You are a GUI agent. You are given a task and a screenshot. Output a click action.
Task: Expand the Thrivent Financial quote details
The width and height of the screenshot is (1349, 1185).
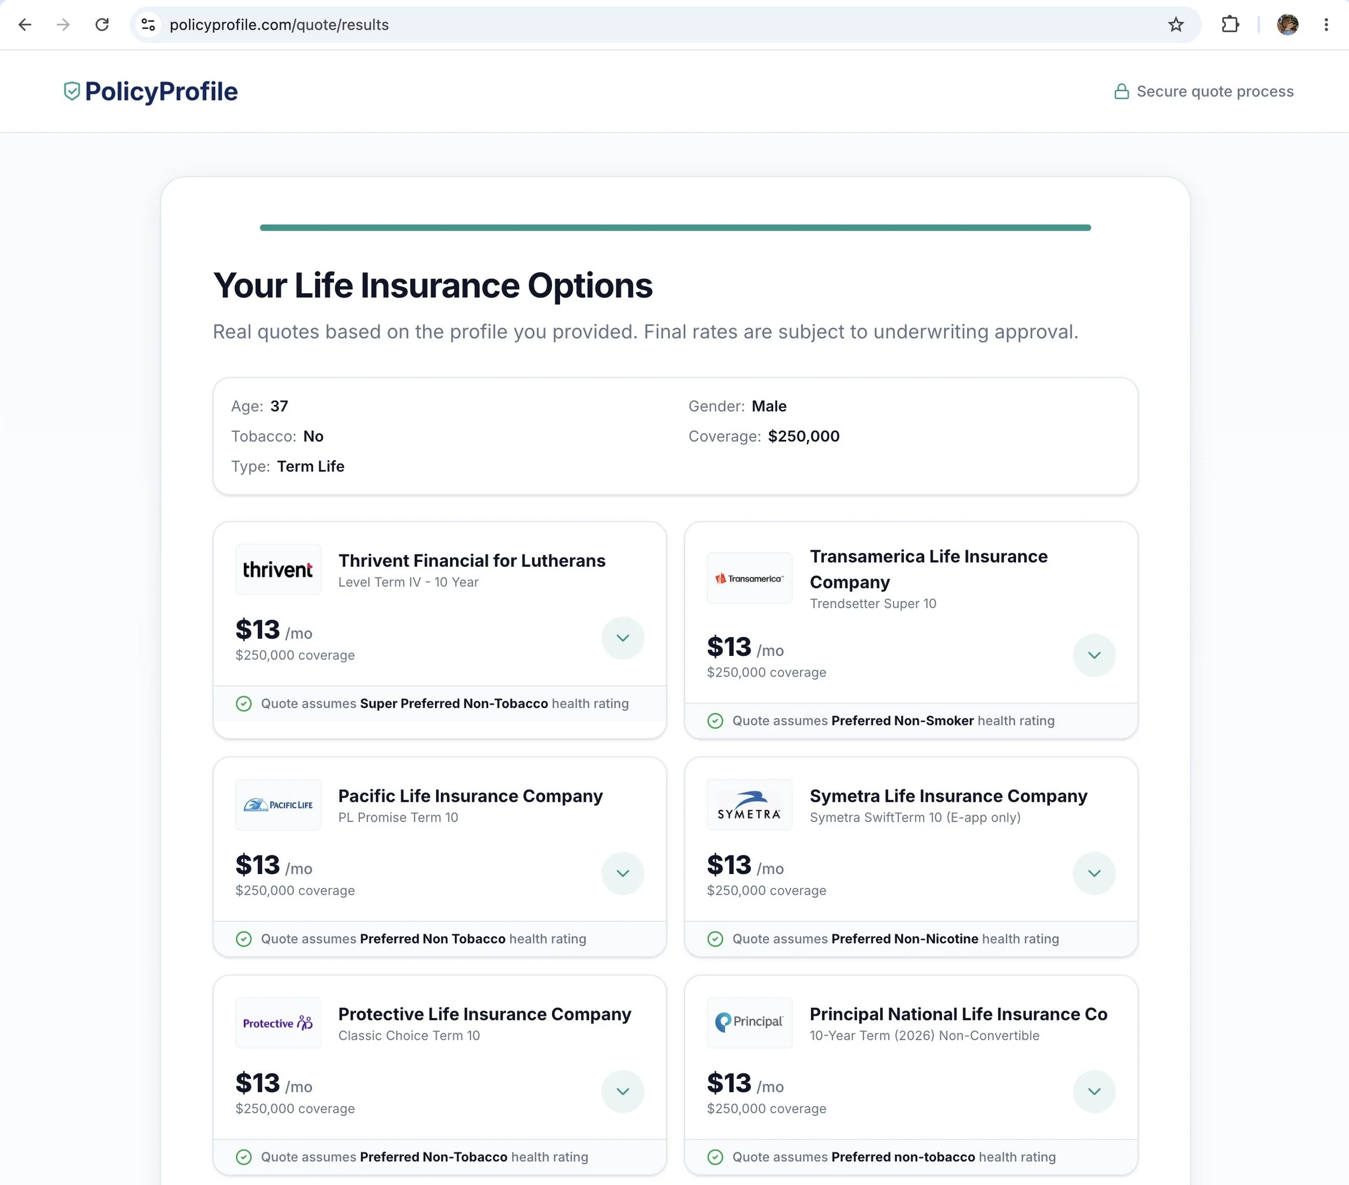pos(622,638)
